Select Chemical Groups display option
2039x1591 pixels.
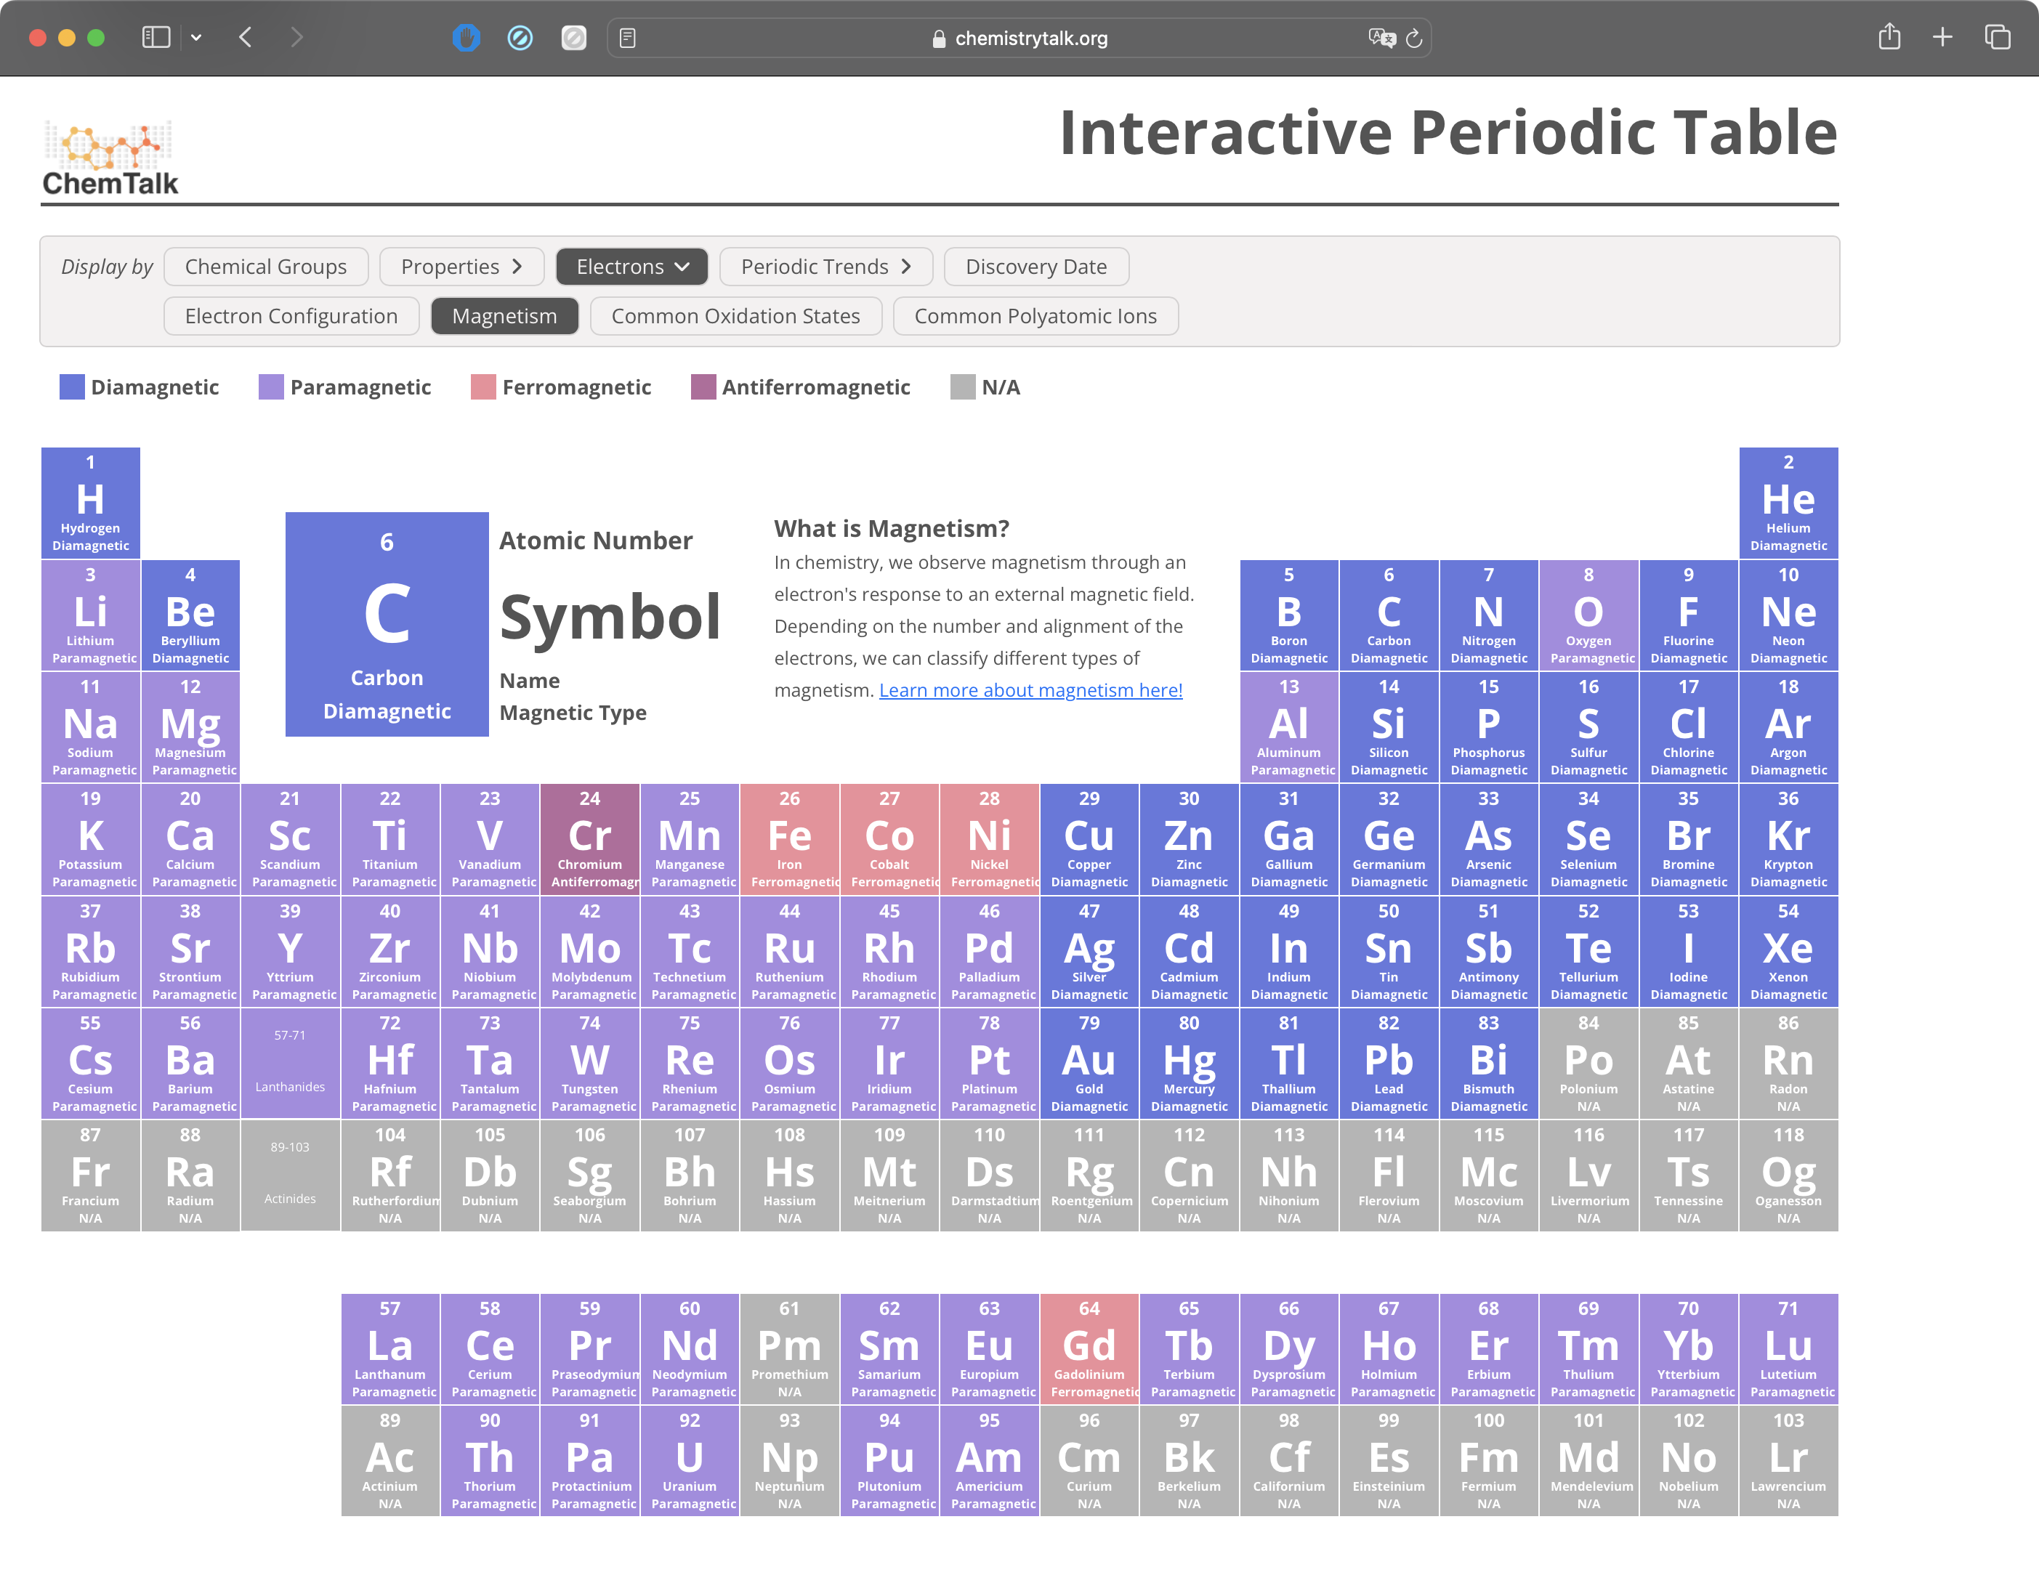pyautogui.click(x=266, y=267)
